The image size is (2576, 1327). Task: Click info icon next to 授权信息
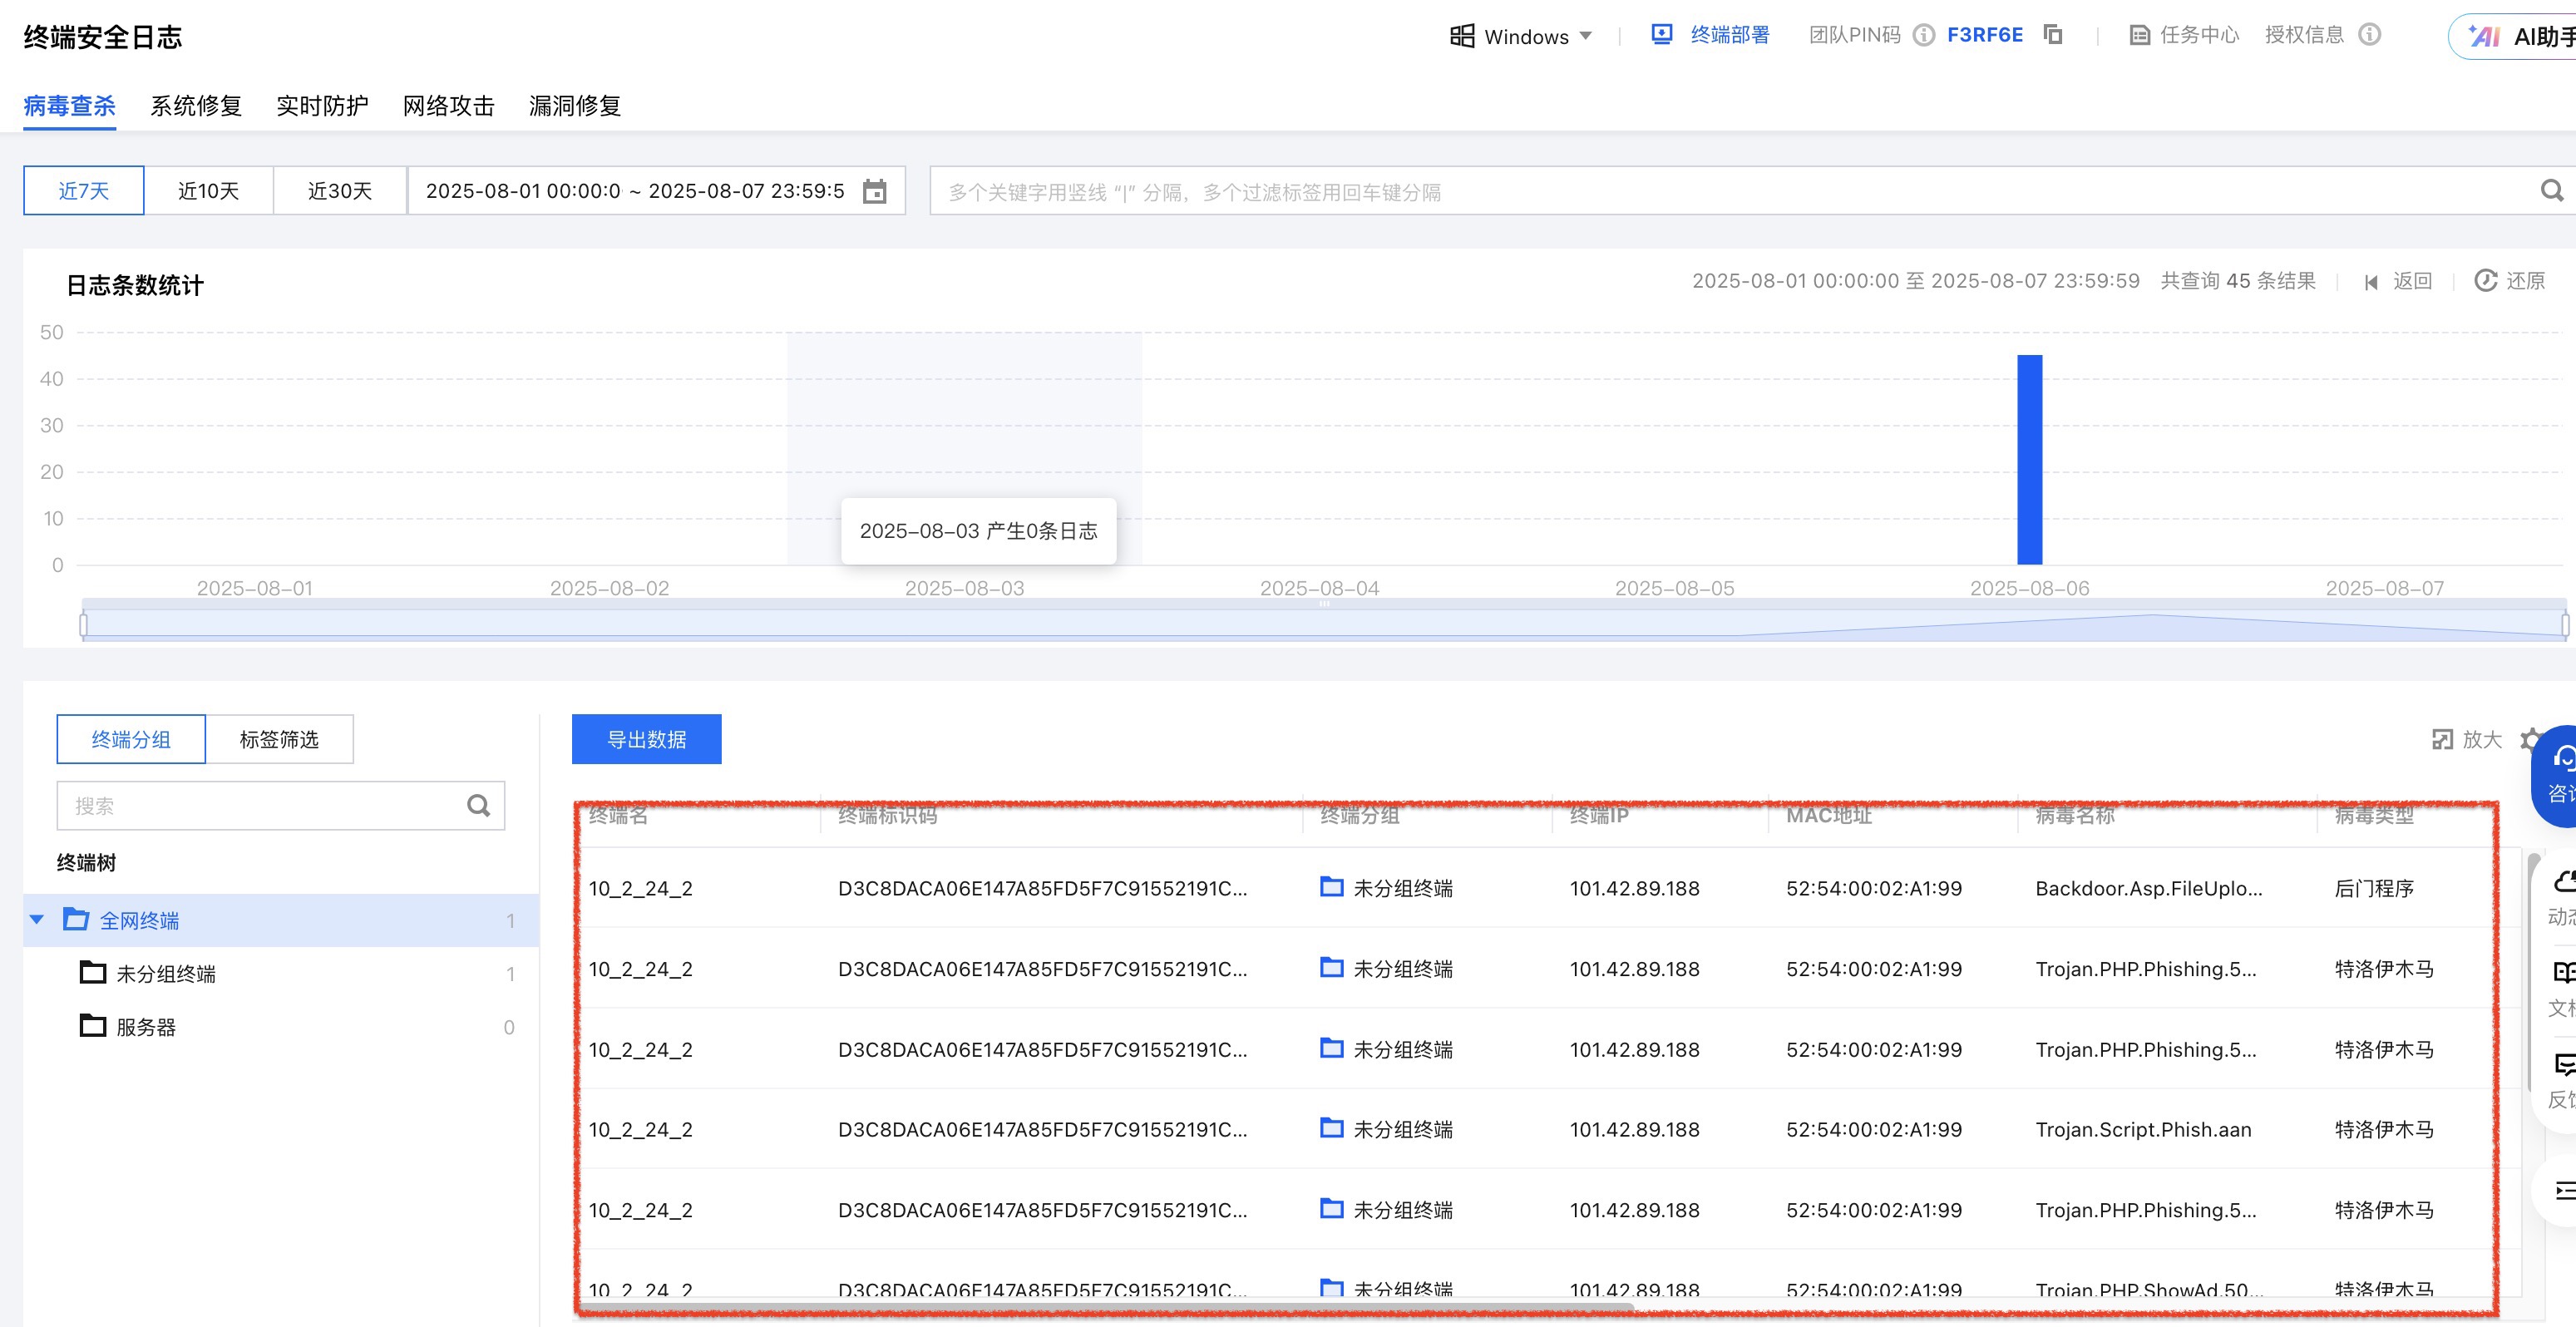pyautogui.click(x=2369, y=35)
